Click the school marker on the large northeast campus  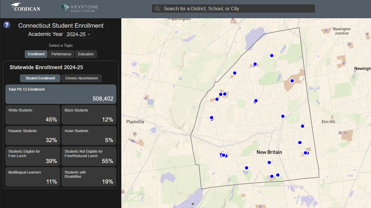(x=292, y=81)
